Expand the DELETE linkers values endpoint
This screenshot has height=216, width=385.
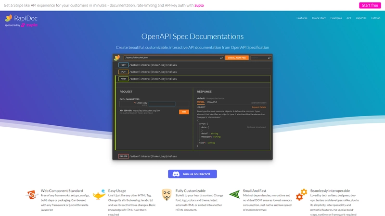[x=194, y=156]
